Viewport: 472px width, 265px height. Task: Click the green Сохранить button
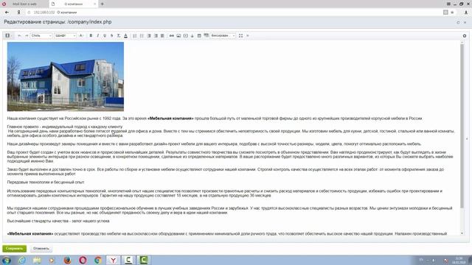tap(15, 249)
